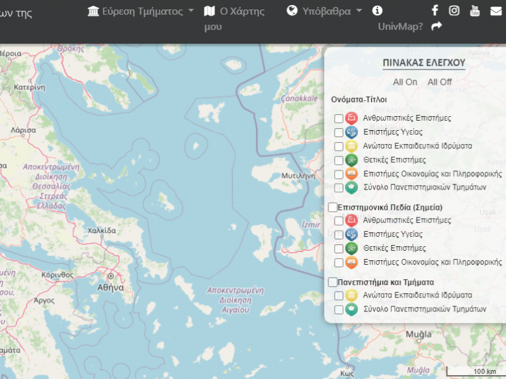The width and height of the screenshot is (506, 379).
Task: Enable Ανθρωπιστικές Επιστήμες checkbox under Επιστημονικά Πεδία
Action: click(x=338, y=220)
